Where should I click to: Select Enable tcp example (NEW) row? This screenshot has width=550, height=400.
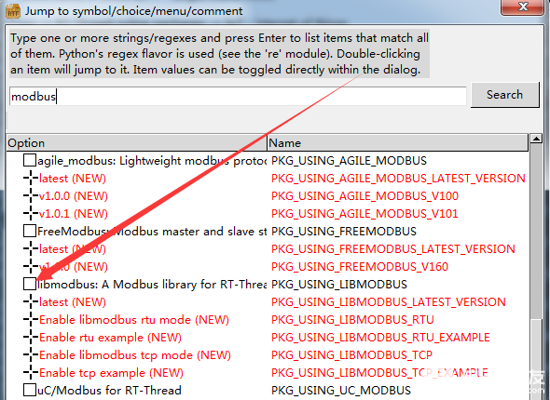tap(111, 373)
